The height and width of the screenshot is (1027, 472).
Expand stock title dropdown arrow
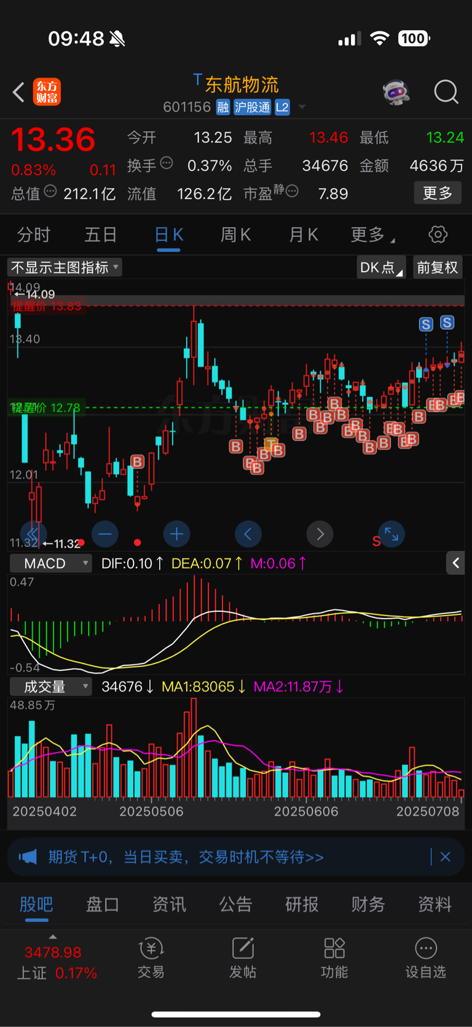point(302,107)
